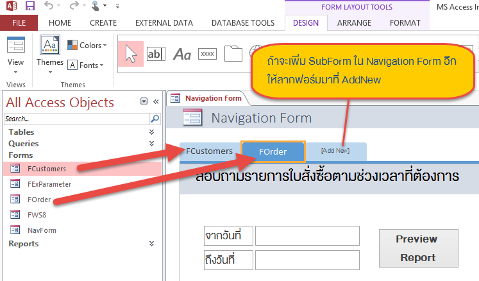479x281 pixels.
Task: Open the View dropdown arrow
Action: (x=15, y=72)
